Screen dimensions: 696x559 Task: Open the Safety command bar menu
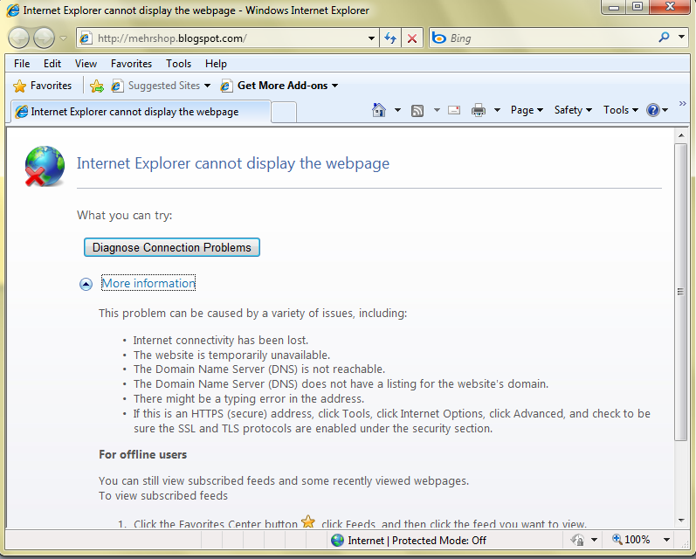pos(573,110)
